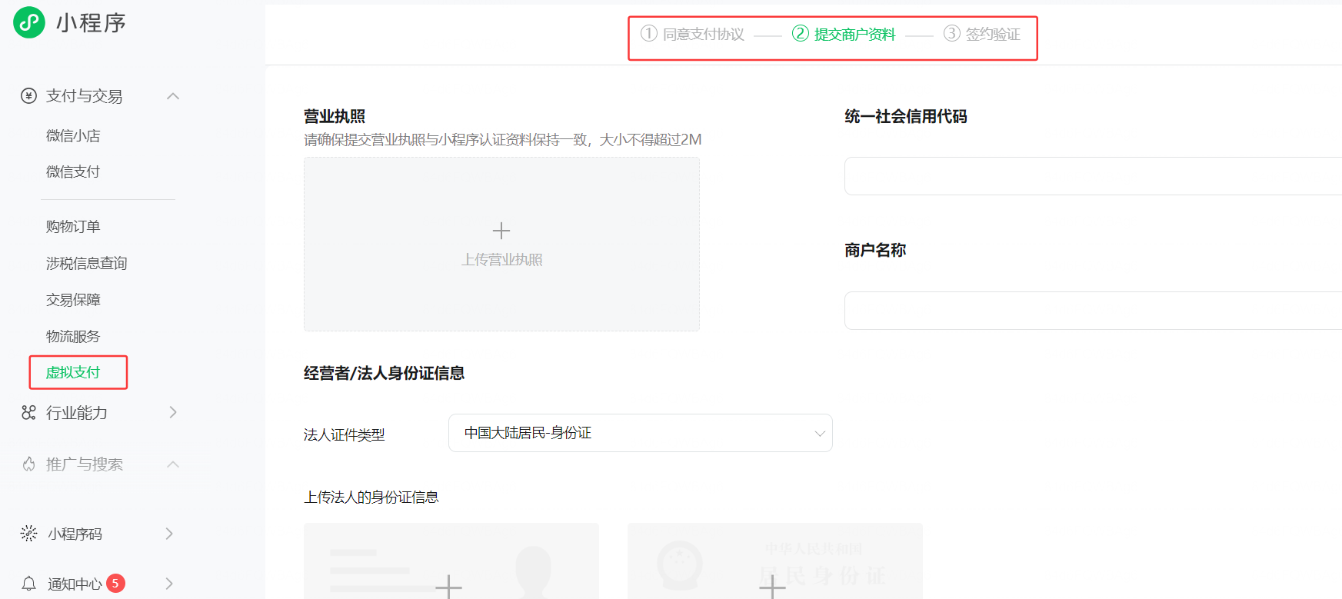Click the green Mini Program logo icon
The height and width of the screenshot is (599, 1342).
click(29, 22)
